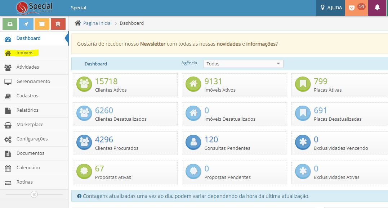Select Relatórios in the sidebar menu
This screenshot has height=208, width=388.
click(x=27, y=110)
